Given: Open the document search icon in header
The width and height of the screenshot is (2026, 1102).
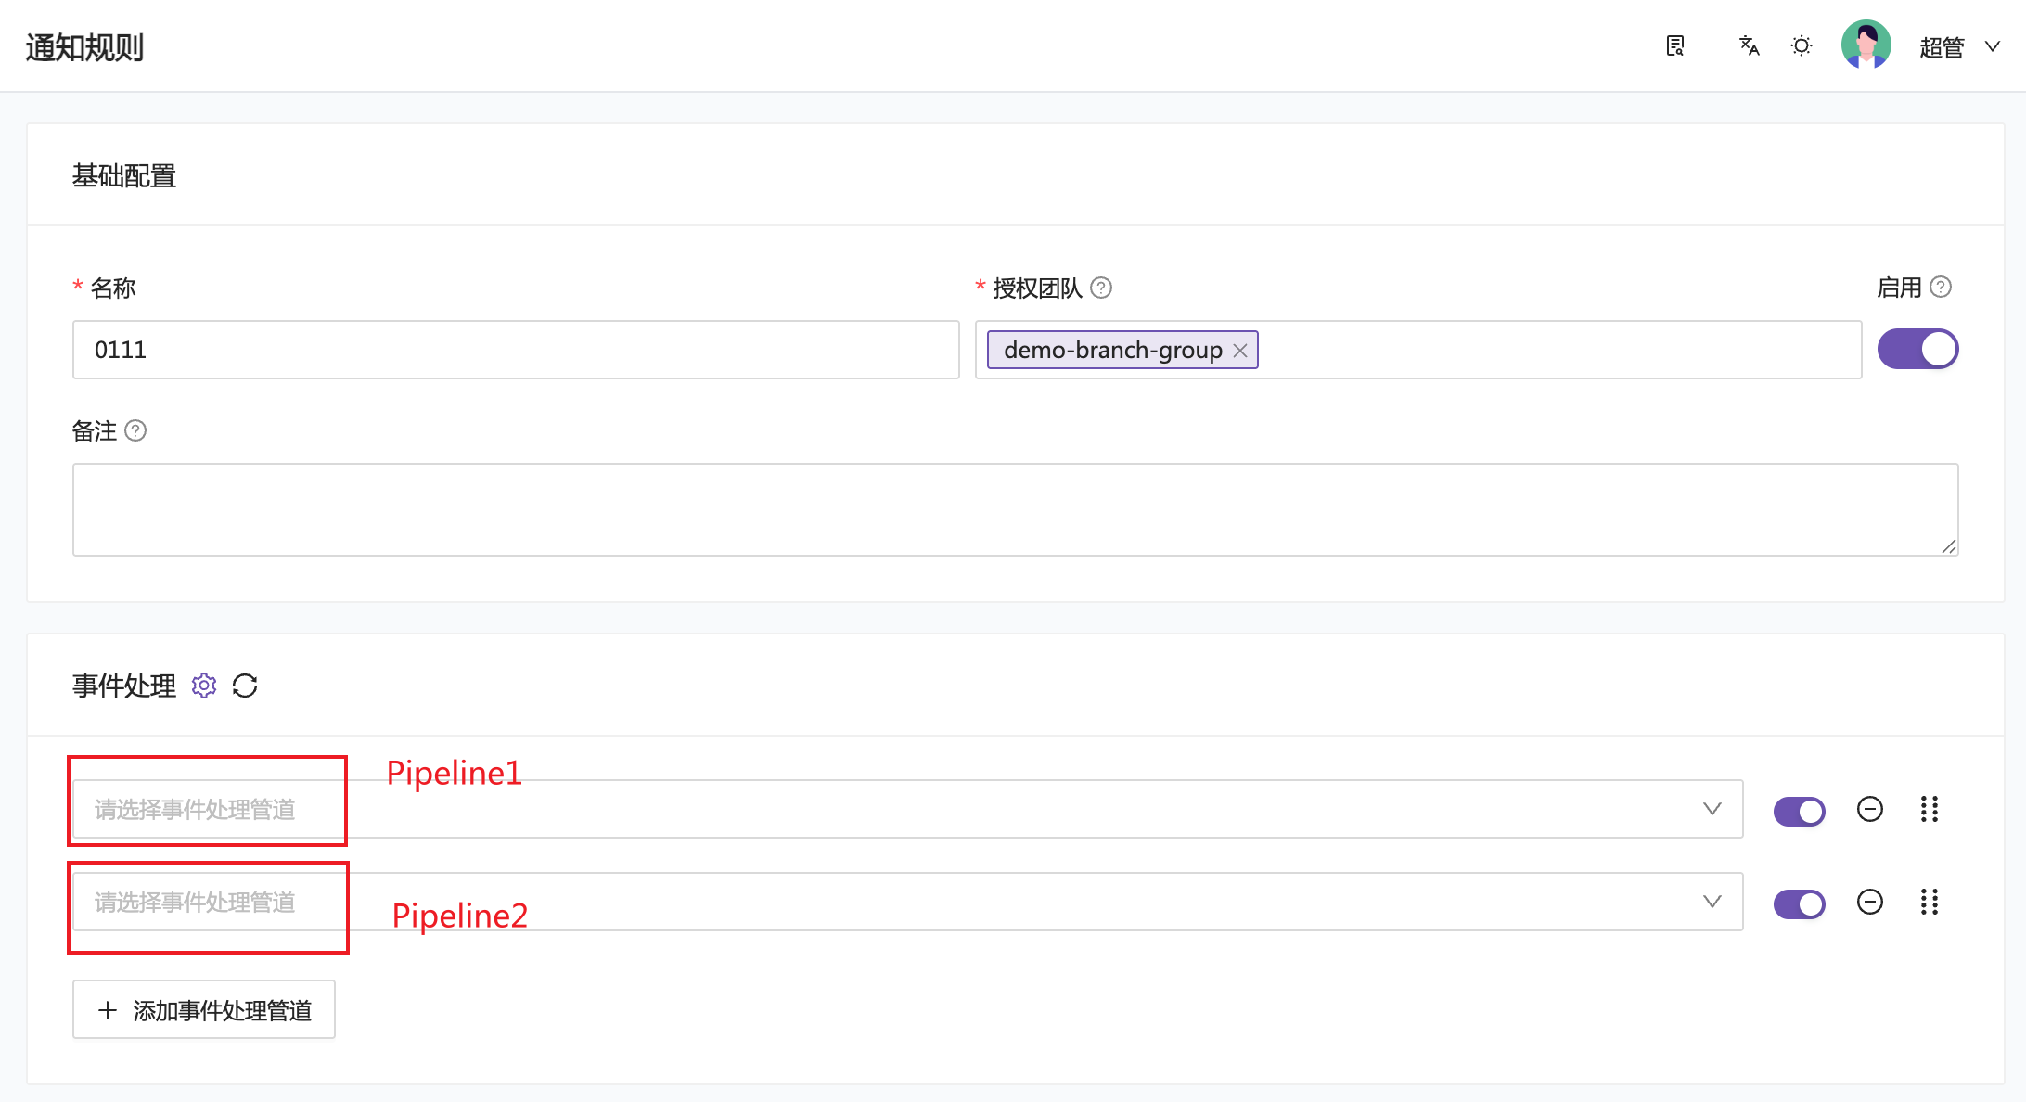Looking at the screenshot, I should tap(1675, 46).
